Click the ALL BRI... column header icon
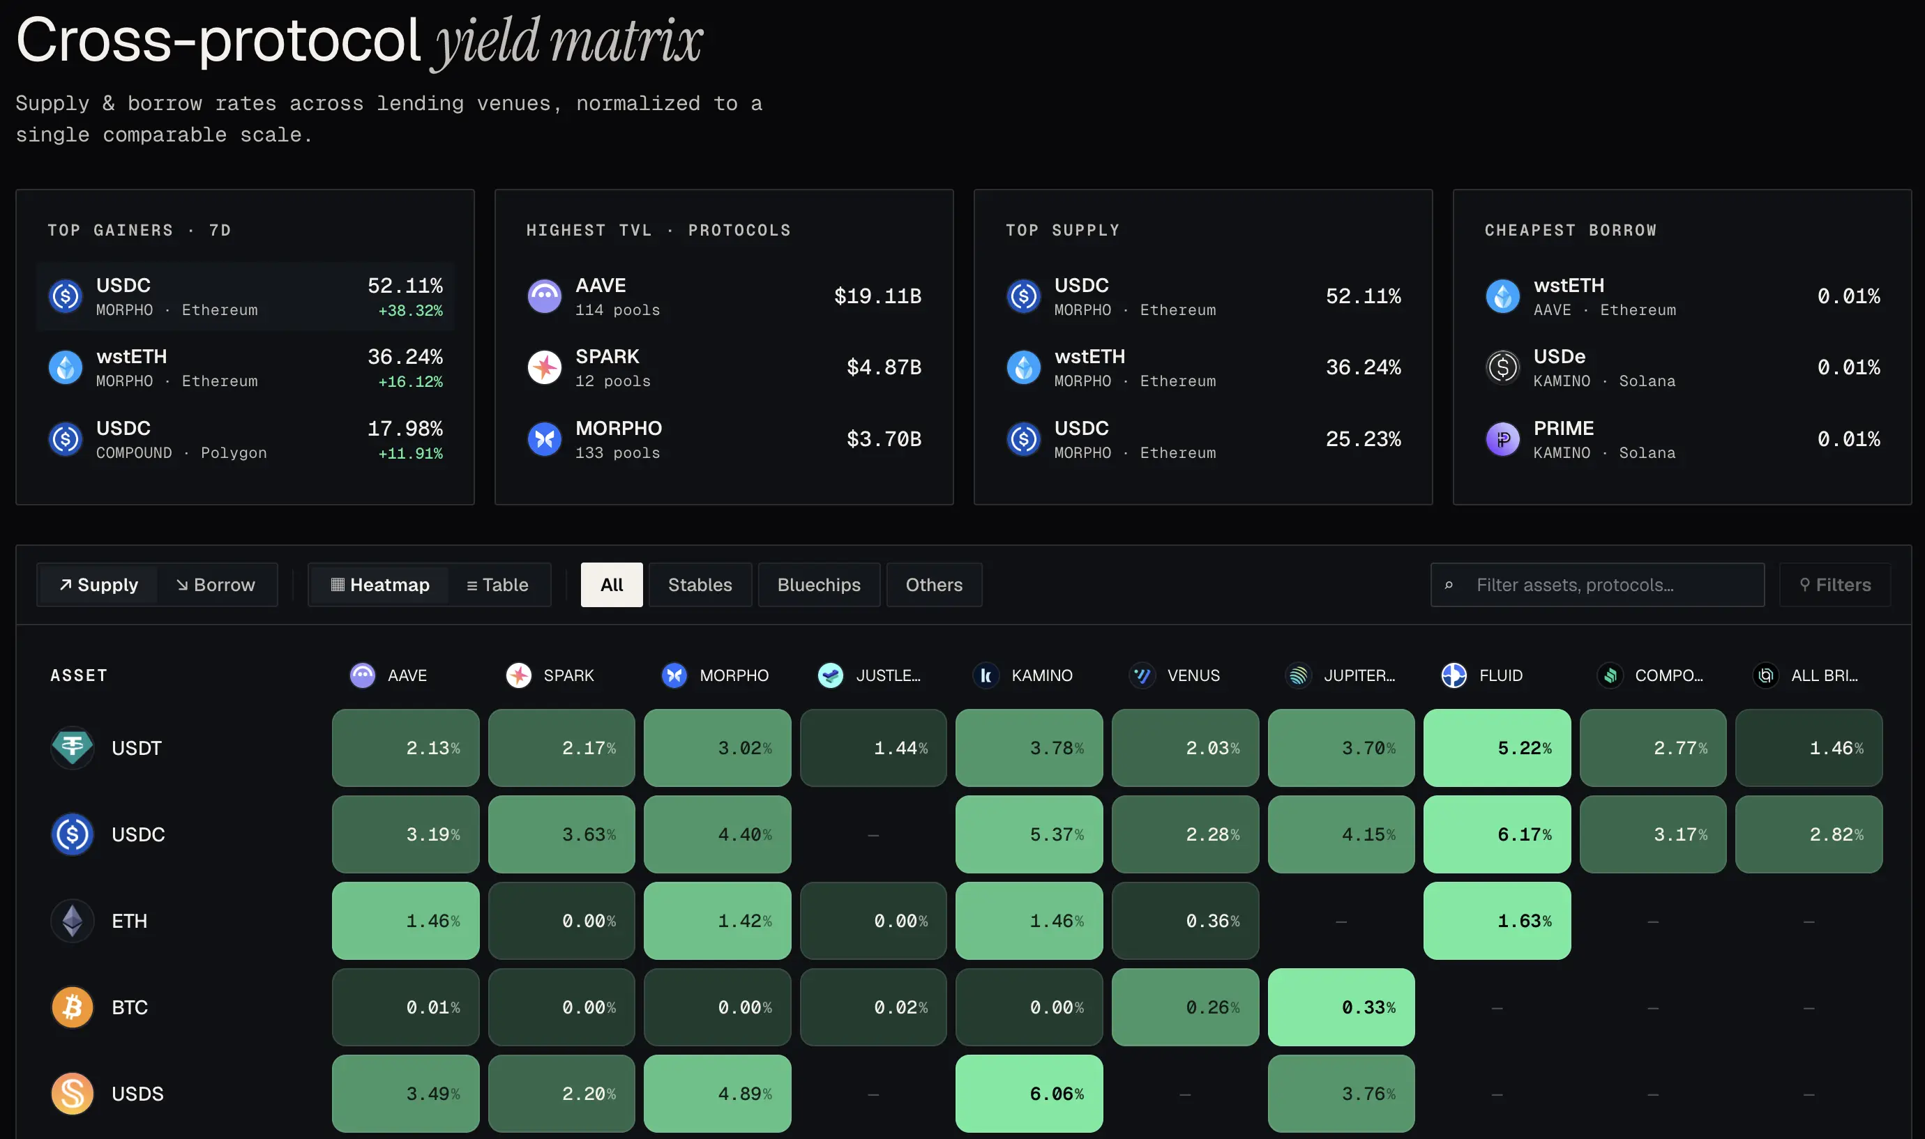The image size is (1925, 1139). pos(1766,675)
